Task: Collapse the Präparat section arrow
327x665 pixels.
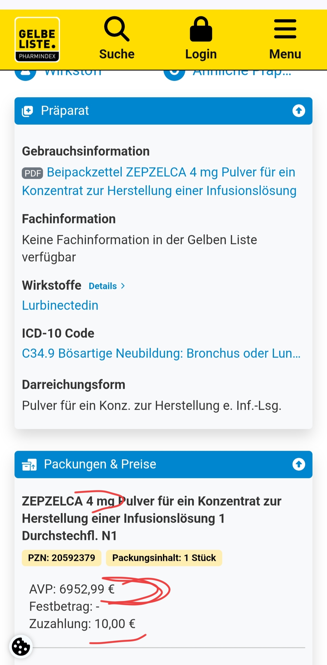Action: click(299, 111)
